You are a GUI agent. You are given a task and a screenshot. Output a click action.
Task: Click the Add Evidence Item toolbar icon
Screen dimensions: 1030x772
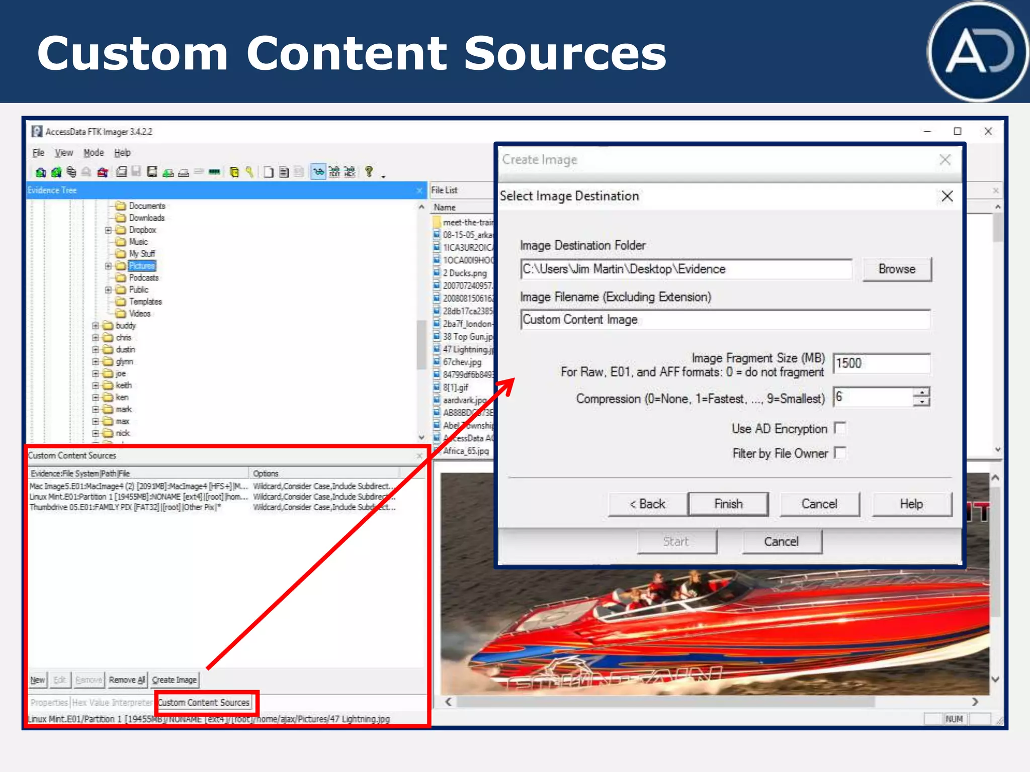[x=41, y=172]
